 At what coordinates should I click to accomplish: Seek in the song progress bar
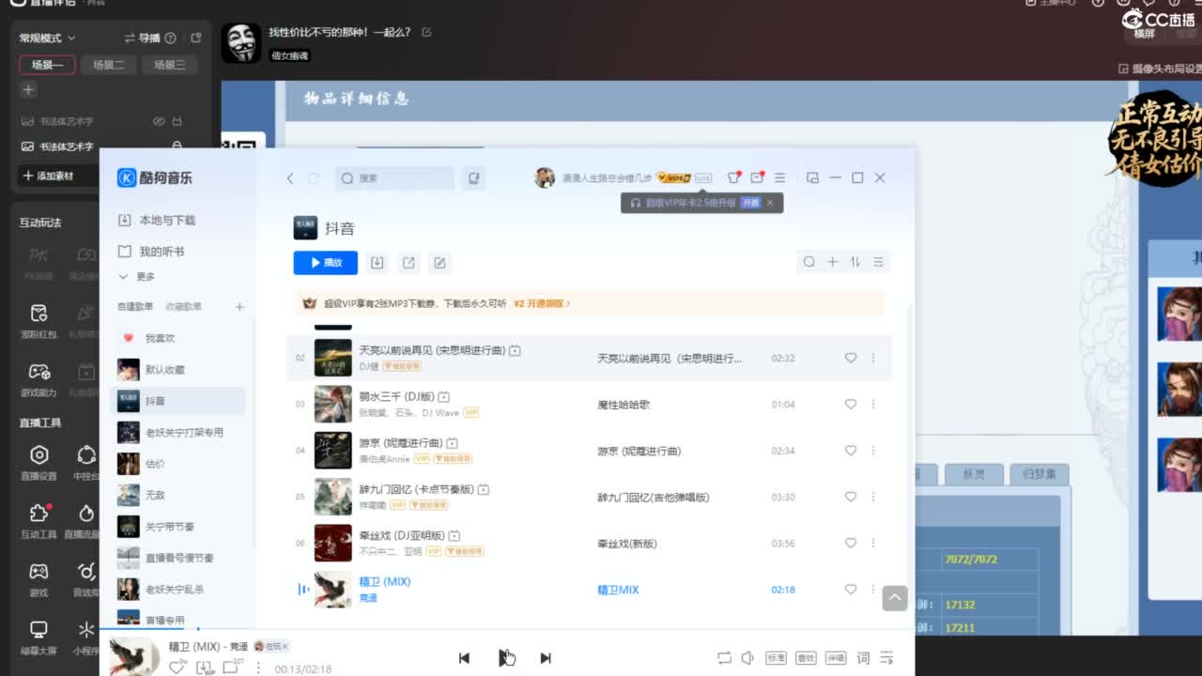pos(507,629)
